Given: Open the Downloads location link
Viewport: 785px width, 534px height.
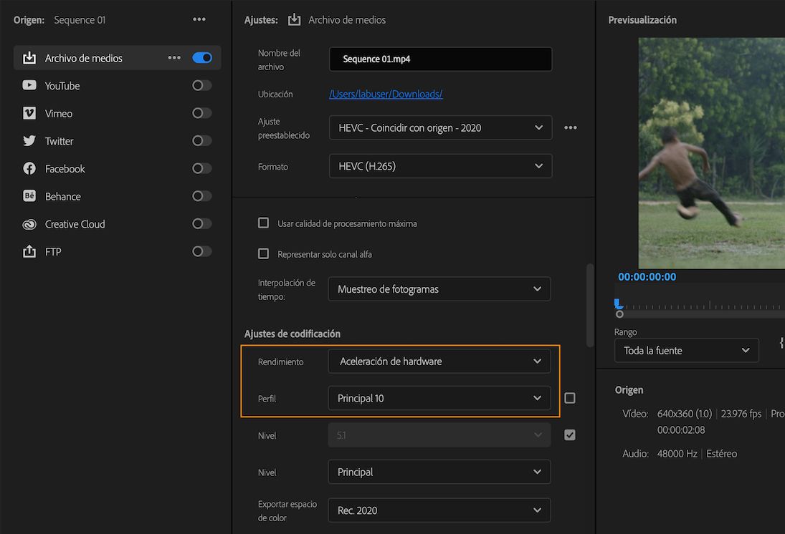Looking at the screenshot, I should [x=386, y=93].
